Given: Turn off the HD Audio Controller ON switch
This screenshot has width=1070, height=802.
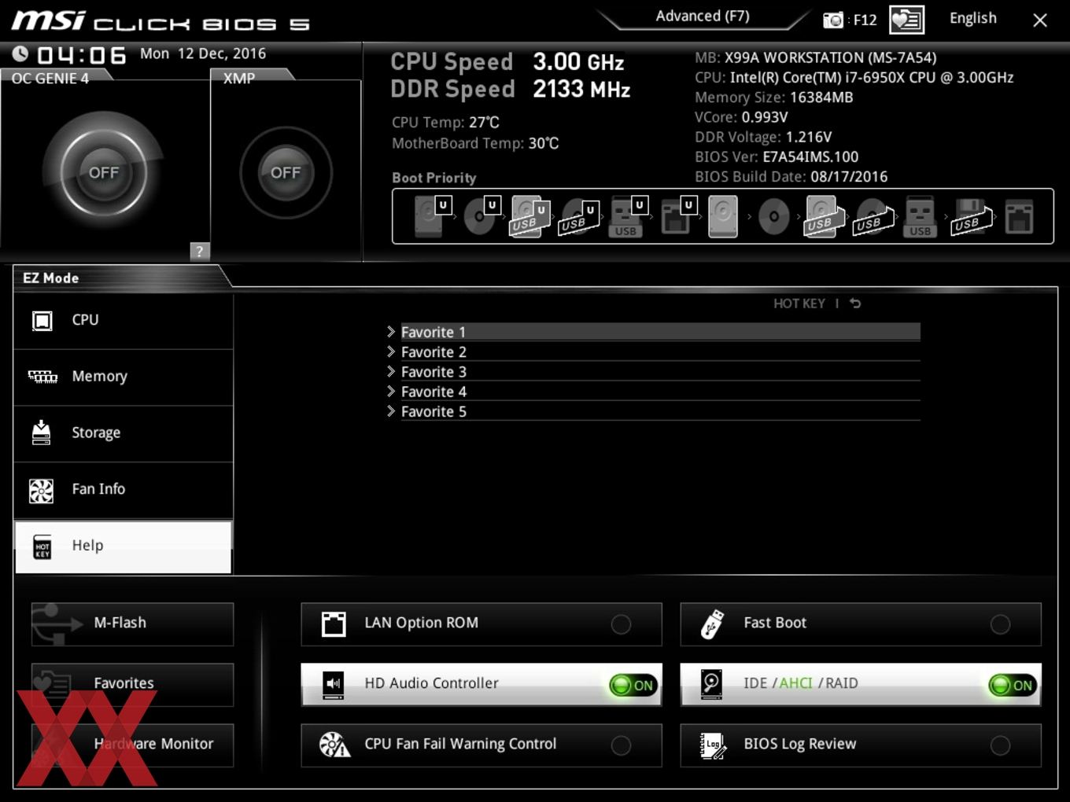Looking at the screenshot, I should (633, 685).
